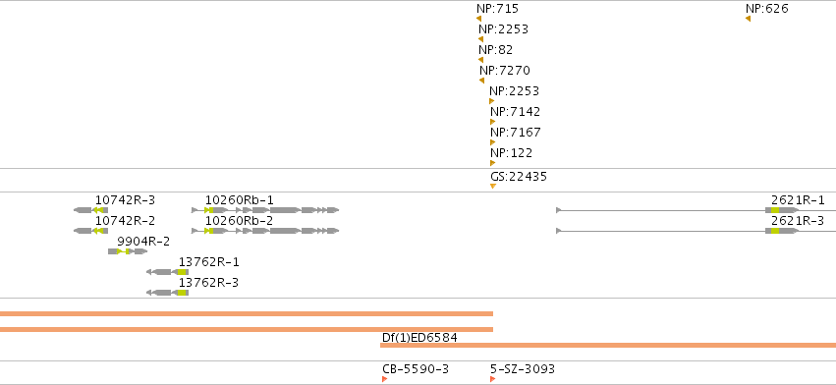Select the NP:7142 label
Screen dimensions: 836x385
click(x=515, y=112)
